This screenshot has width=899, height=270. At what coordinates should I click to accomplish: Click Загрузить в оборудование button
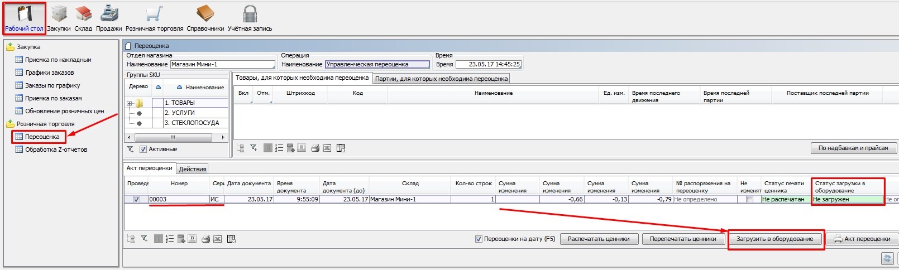774,239
